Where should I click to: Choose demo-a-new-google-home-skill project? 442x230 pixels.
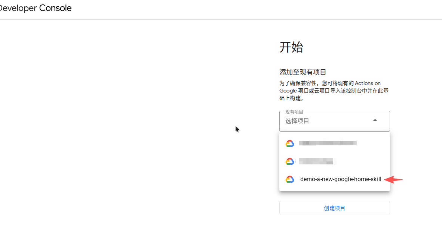[x=334, y=179]
